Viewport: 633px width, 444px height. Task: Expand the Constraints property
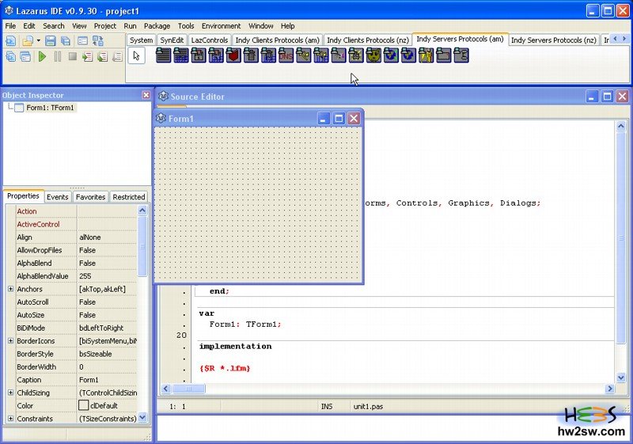coord(10,419)
